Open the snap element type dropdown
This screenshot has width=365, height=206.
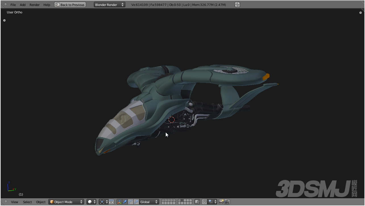point(212,202)
